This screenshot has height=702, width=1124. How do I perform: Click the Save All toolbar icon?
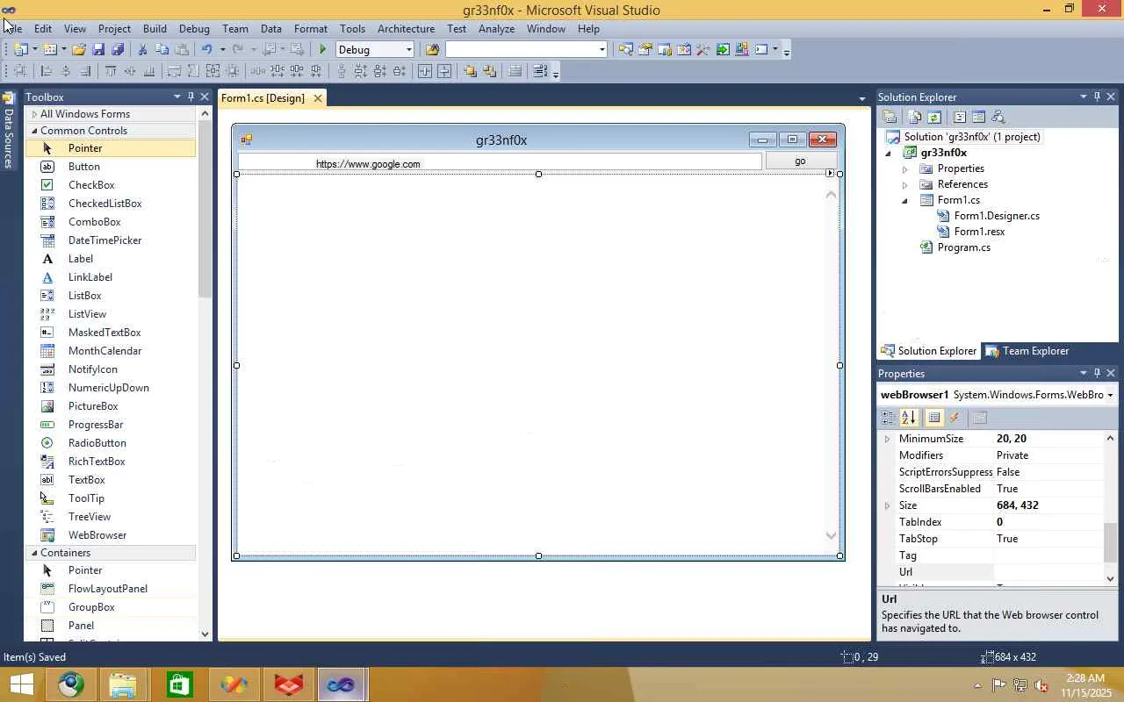pyautogui.click(x=118, y=50)
